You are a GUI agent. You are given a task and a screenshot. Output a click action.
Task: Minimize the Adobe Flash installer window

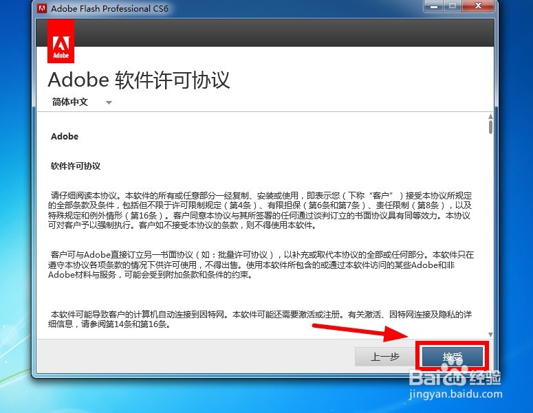(434, 6)
